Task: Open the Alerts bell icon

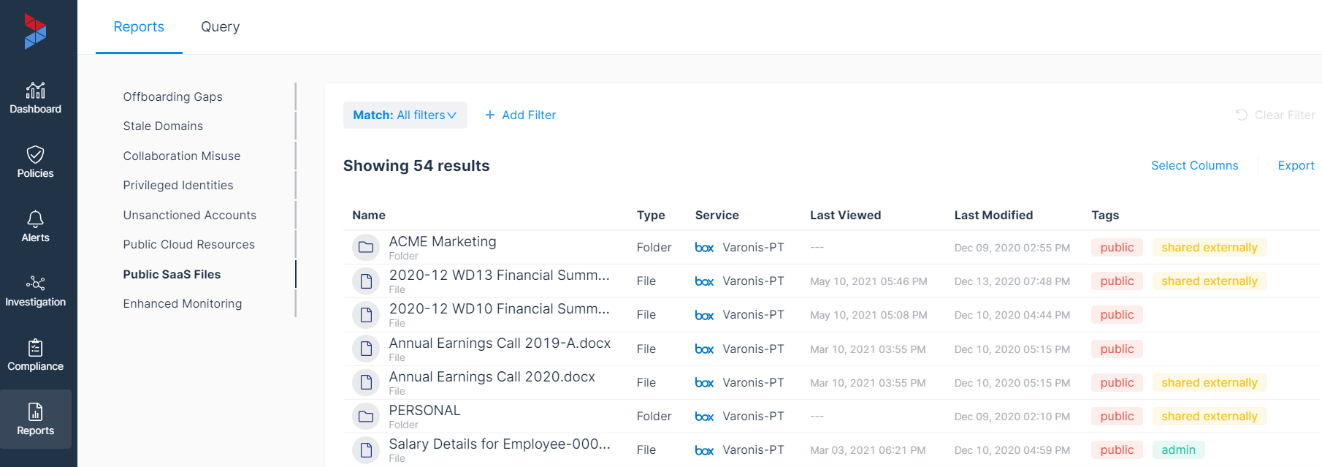Action: [35, 219]
